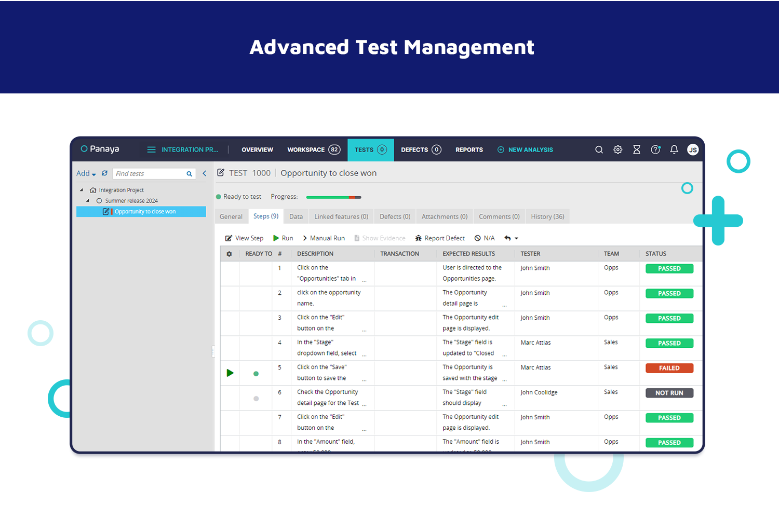Open the dropdown caret next to undo arrow
Screen dimensions: 779x519
pyautogui.click(x=516, y=239)
